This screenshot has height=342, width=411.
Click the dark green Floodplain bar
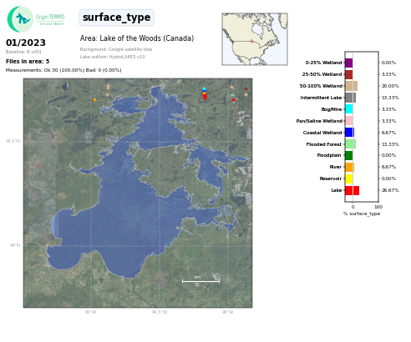pyautogui.click(x=349, y=155)
